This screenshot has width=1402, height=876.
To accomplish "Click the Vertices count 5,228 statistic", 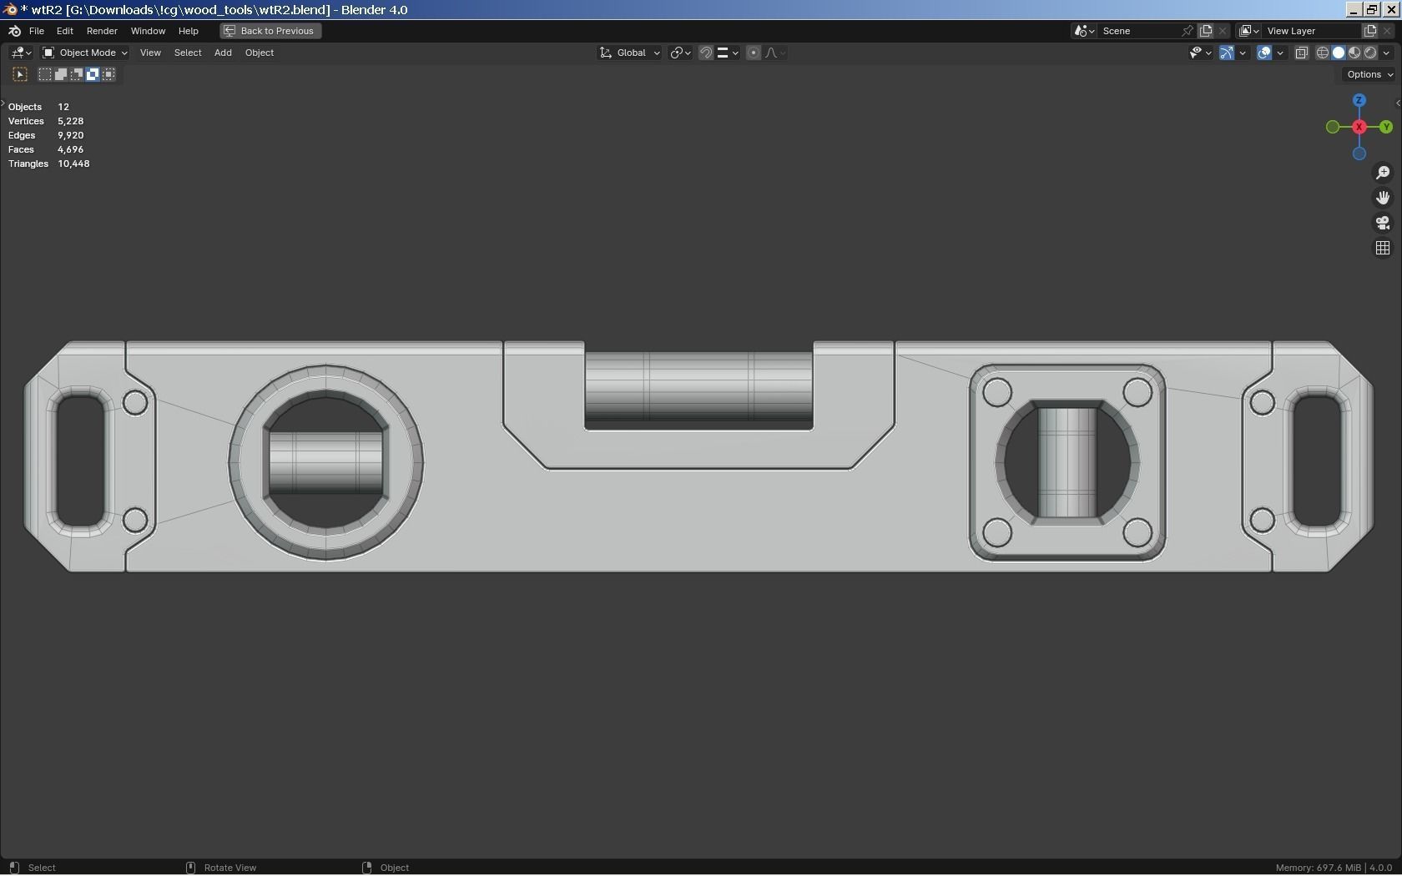I will click(46, 121).
